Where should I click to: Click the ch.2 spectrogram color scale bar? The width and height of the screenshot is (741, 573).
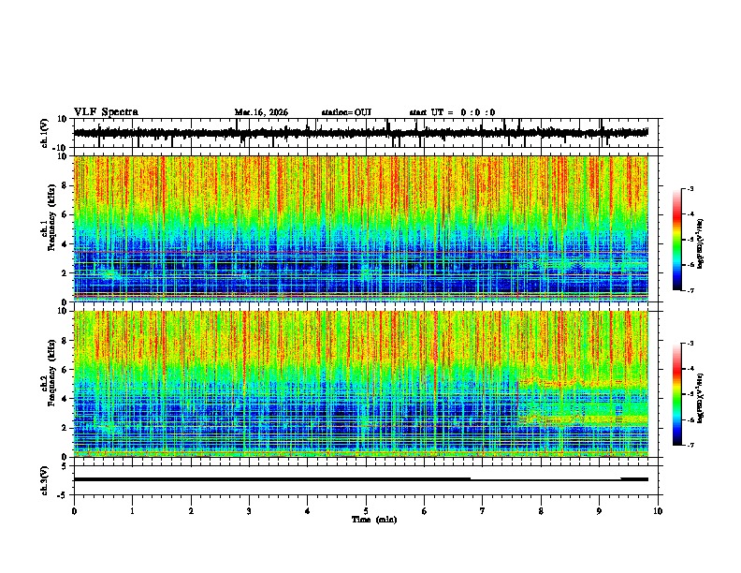(x=677, y=394)
